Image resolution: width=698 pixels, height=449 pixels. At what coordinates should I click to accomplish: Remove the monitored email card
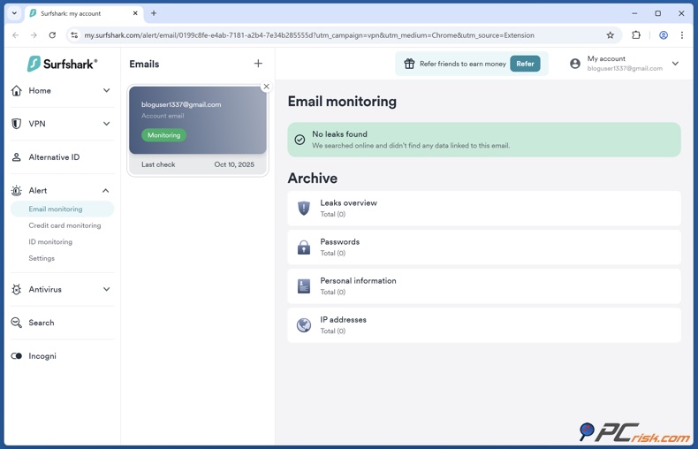[x=266, y=87]
